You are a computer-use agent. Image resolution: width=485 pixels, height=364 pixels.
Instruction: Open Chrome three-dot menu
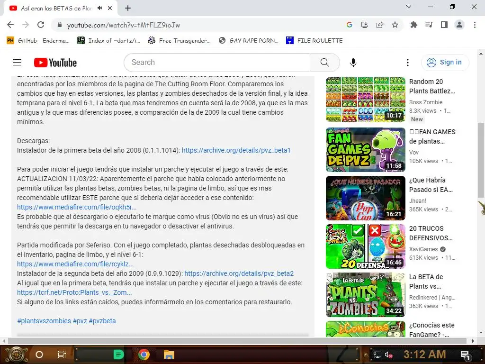tap(475, 25)
